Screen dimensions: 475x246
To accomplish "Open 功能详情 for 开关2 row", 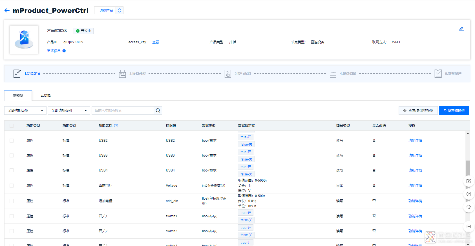I will point(415,231).
